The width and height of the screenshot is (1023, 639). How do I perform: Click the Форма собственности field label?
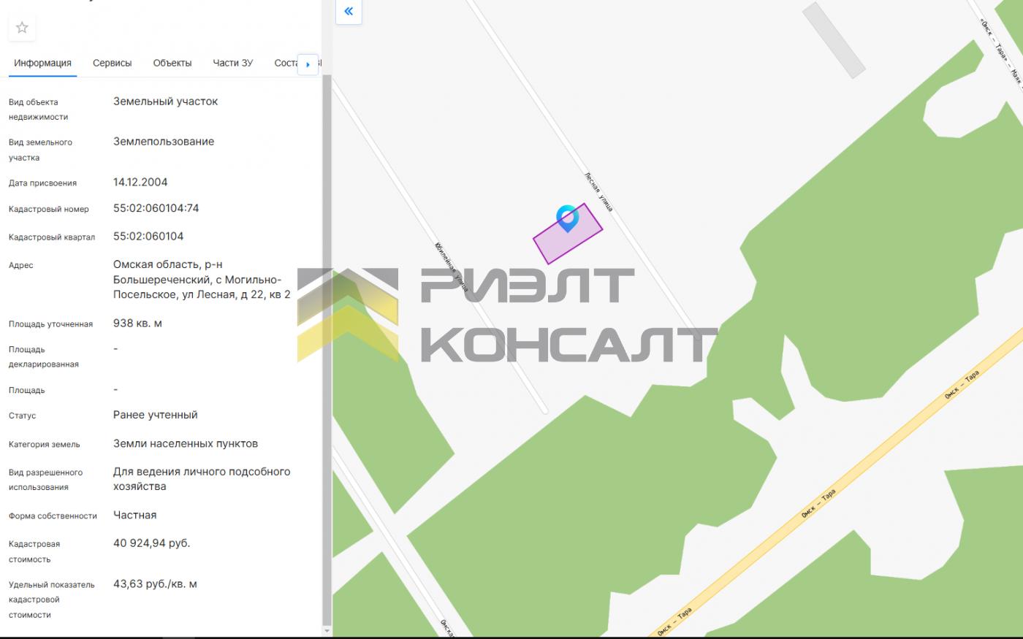coord(53,516)
